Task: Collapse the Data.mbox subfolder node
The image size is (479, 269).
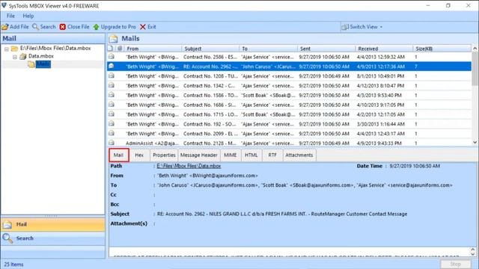Action: [15, 57]
